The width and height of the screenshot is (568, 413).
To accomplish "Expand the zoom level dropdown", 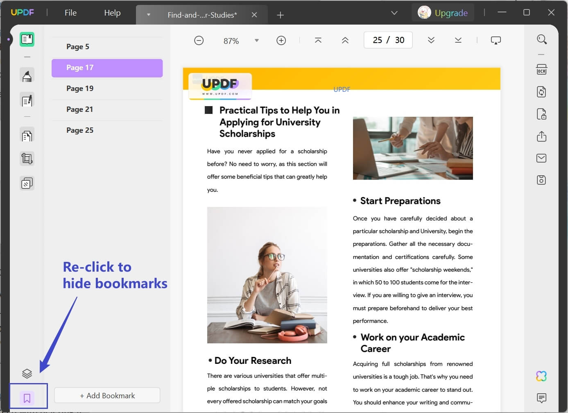I will (x=257, y=41).
